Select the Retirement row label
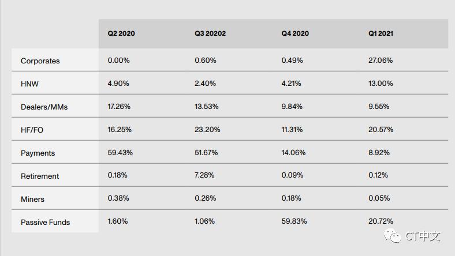 (40, 176)
